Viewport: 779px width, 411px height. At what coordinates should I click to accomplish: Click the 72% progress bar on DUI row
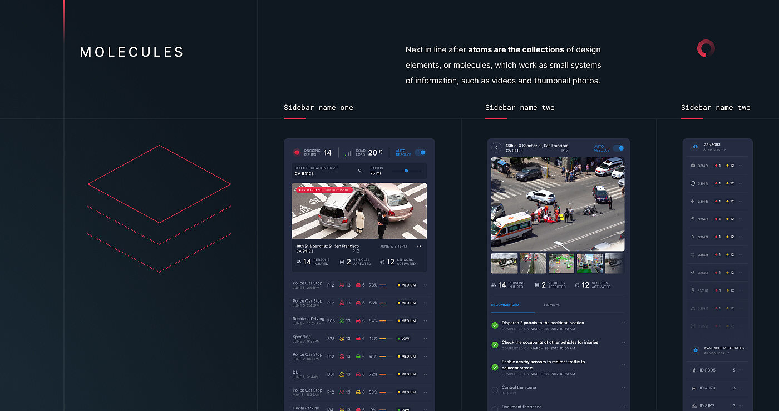click(386, 374)
